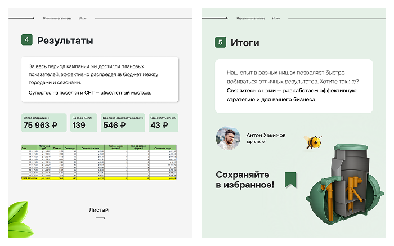This screenshot has height=246, width=394.
Task: Click the yellow totals row in table
Action: [100, 178]
